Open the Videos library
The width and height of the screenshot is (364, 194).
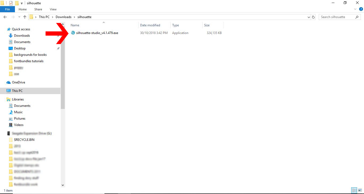19,125
